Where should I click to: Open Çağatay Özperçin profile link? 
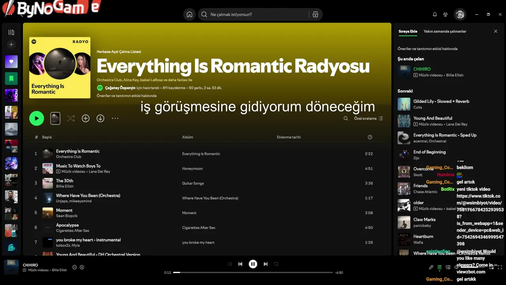click(x=120, y=88)
